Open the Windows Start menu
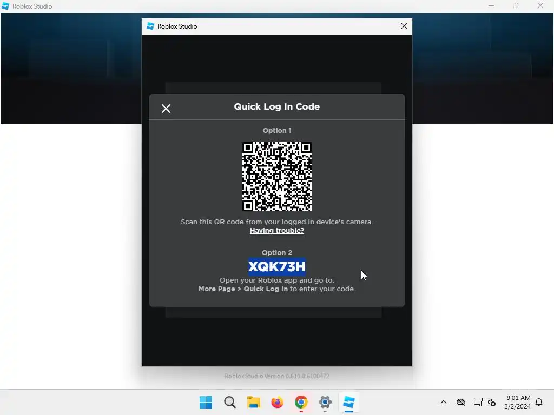554x415 pixels. (206, 402)
